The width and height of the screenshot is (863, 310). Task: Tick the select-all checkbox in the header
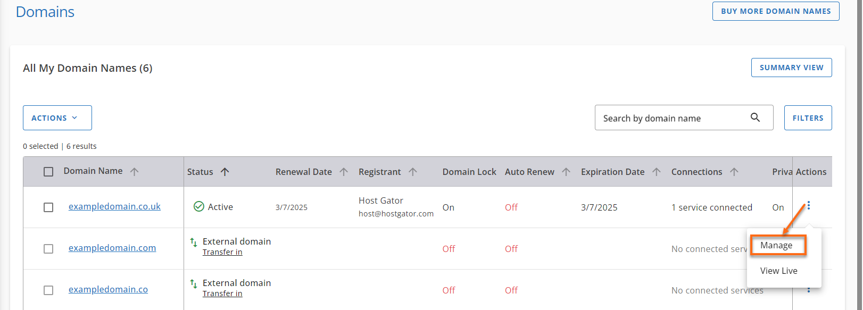pos(48,171)
